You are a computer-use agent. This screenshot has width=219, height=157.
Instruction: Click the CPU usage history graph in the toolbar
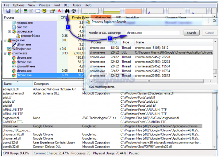tap(90, 11)
